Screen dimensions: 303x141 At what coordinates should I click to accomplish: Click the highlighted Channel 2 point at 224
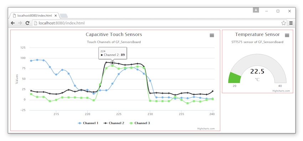112,63
